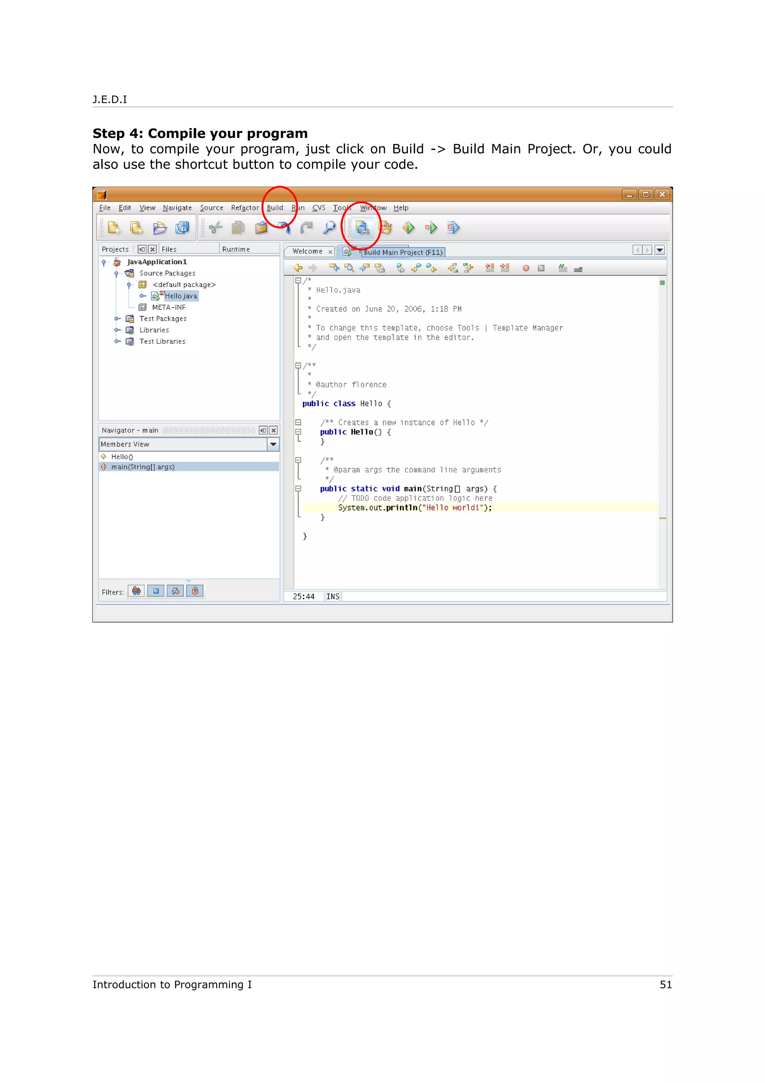Viewport: 765px width, 1083px height.
Task: Select main(String[] args) in Navigator
Action: (143, 467)
